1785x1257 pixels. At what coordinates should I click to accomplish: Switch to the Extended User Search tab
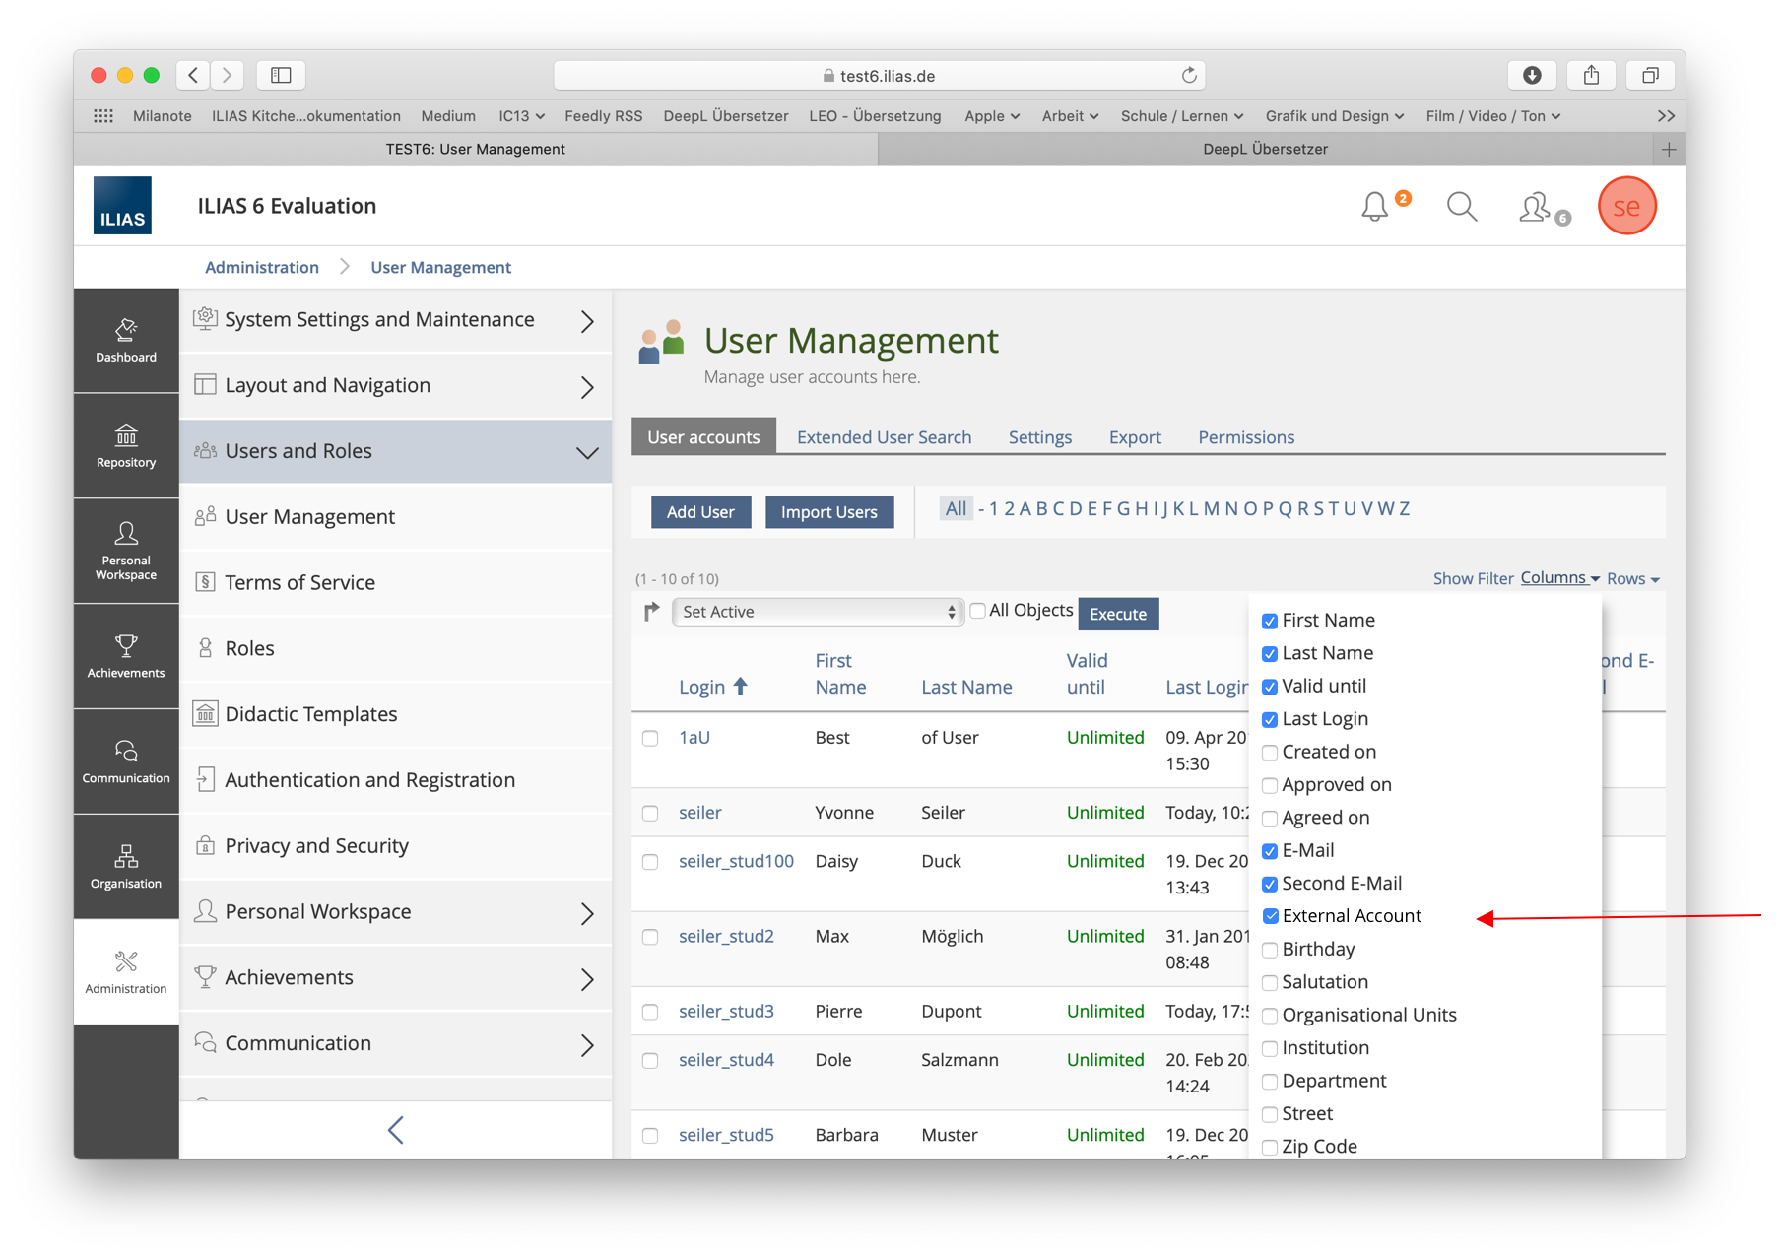click(884, 437)
